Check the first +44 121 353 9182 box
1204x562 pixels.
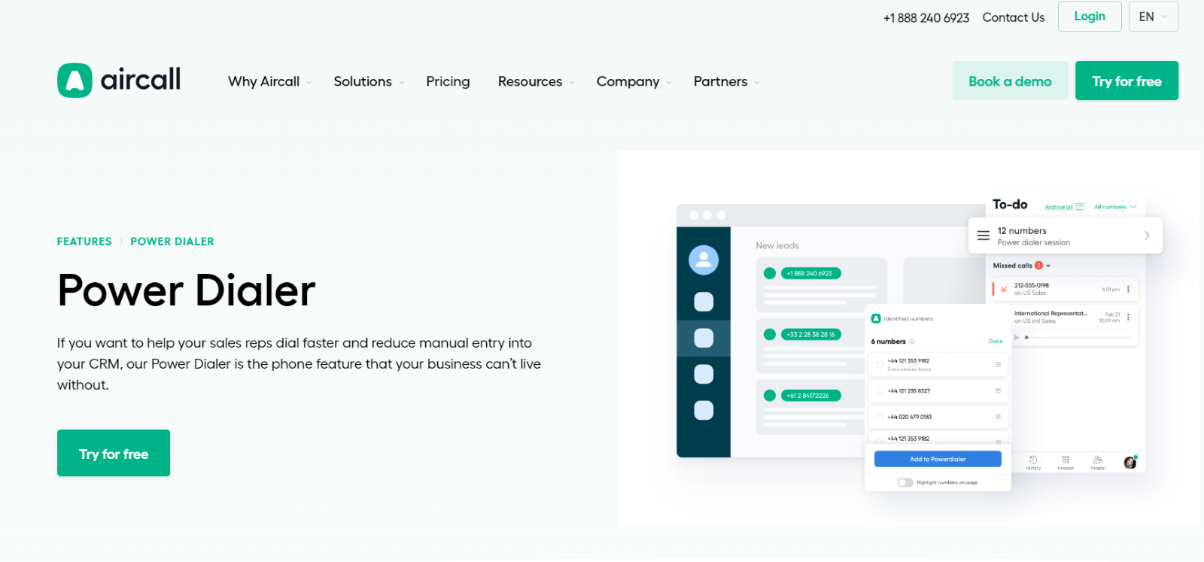(x=879, y=365)
